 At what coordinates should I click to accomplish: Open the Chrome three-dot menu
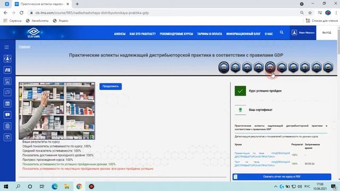[x=336, y=13]
